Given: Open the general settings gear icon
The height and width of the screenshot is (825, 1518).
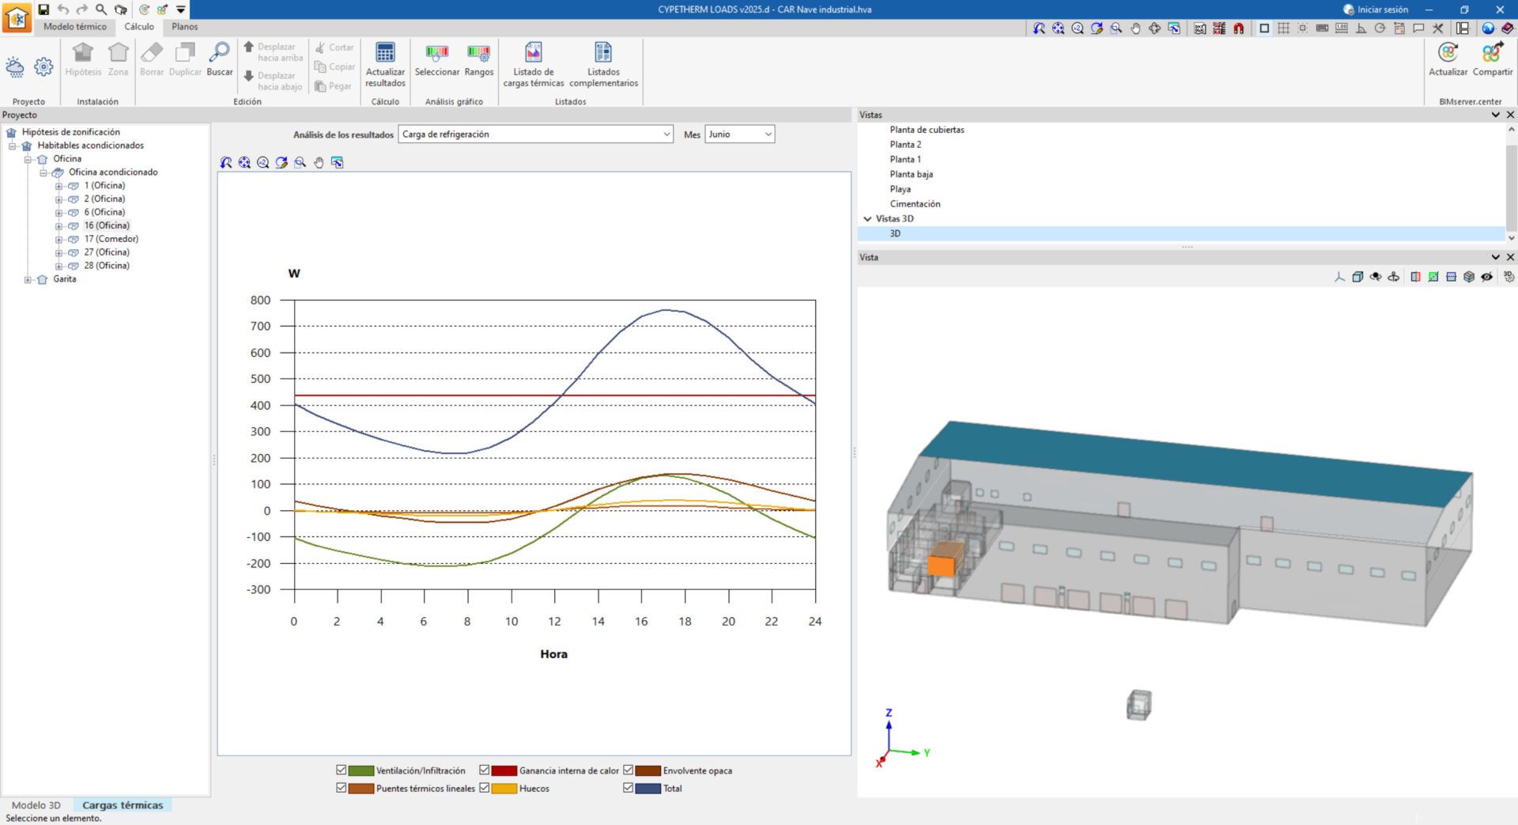Looking at the screenshot, I should 43,67.
